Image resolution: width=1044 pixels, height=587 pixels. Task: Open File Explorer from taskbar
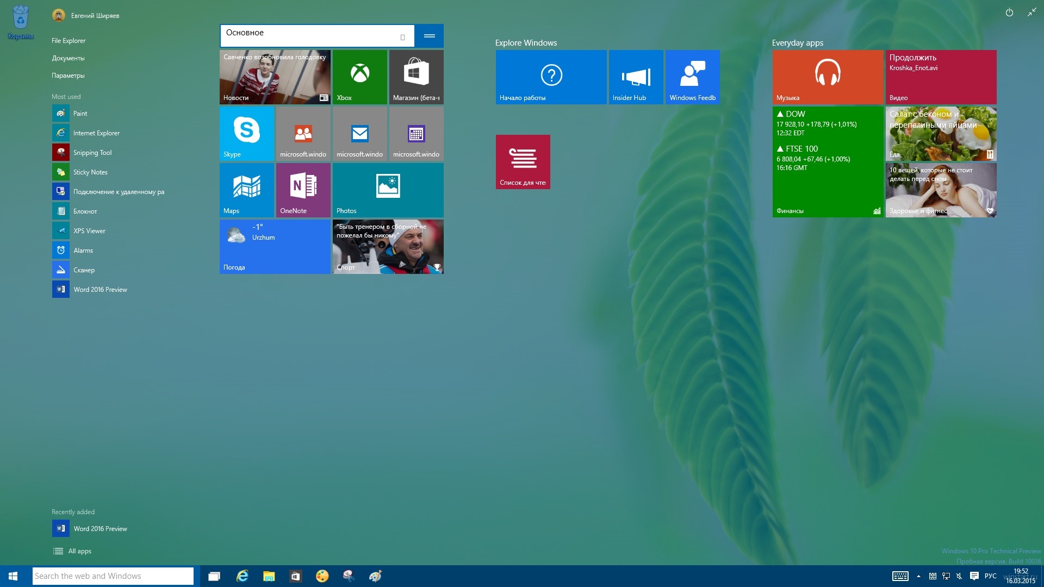[269, 576]
